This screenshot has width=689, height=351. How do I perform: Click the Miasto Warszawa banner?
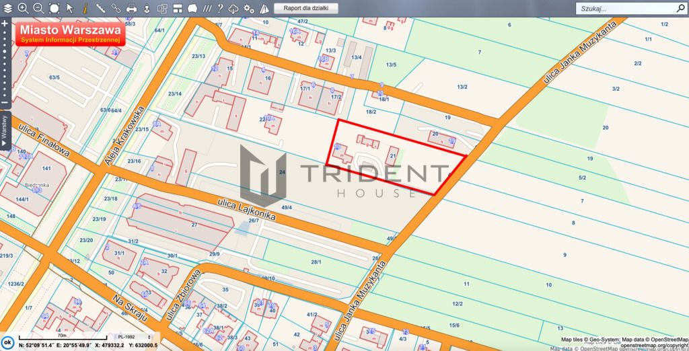click(71, 34)
